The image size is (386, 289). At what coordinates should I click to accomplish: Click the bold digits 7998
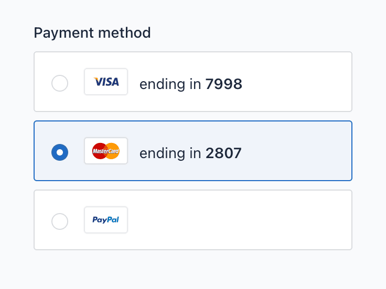[224, 84]
